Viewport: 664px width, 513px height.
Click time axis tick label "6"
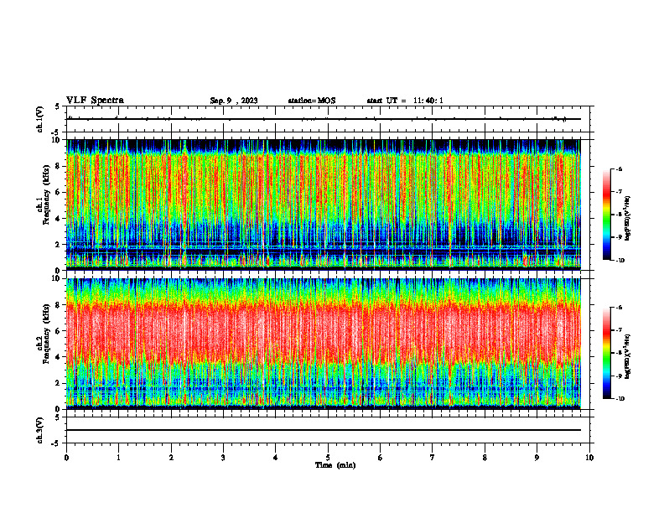pyautogui.click(x=381, y=458)
